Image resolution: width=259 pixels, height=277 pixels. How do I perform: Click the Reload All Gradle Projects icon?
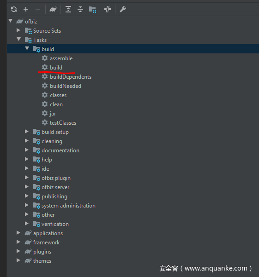pyautogui.click(x=14, y=9)
